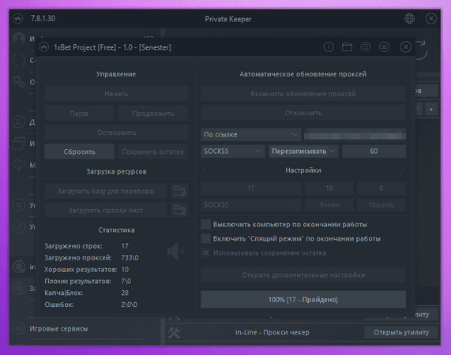This screenshot has width=451, height=355.
Task: Click the 1xBet Project window logo icon
Action: pyautogui.click(x=43, y=47)
